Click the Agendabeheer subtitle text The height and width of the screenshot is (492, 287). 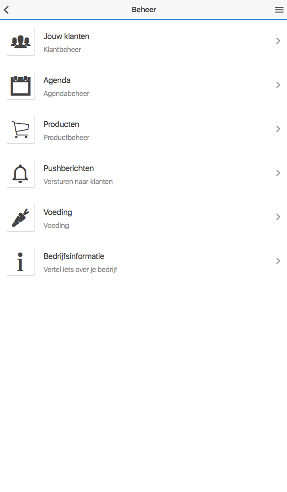point(66,93)
